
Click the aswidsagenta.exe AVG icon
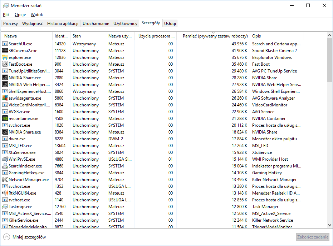5,98
